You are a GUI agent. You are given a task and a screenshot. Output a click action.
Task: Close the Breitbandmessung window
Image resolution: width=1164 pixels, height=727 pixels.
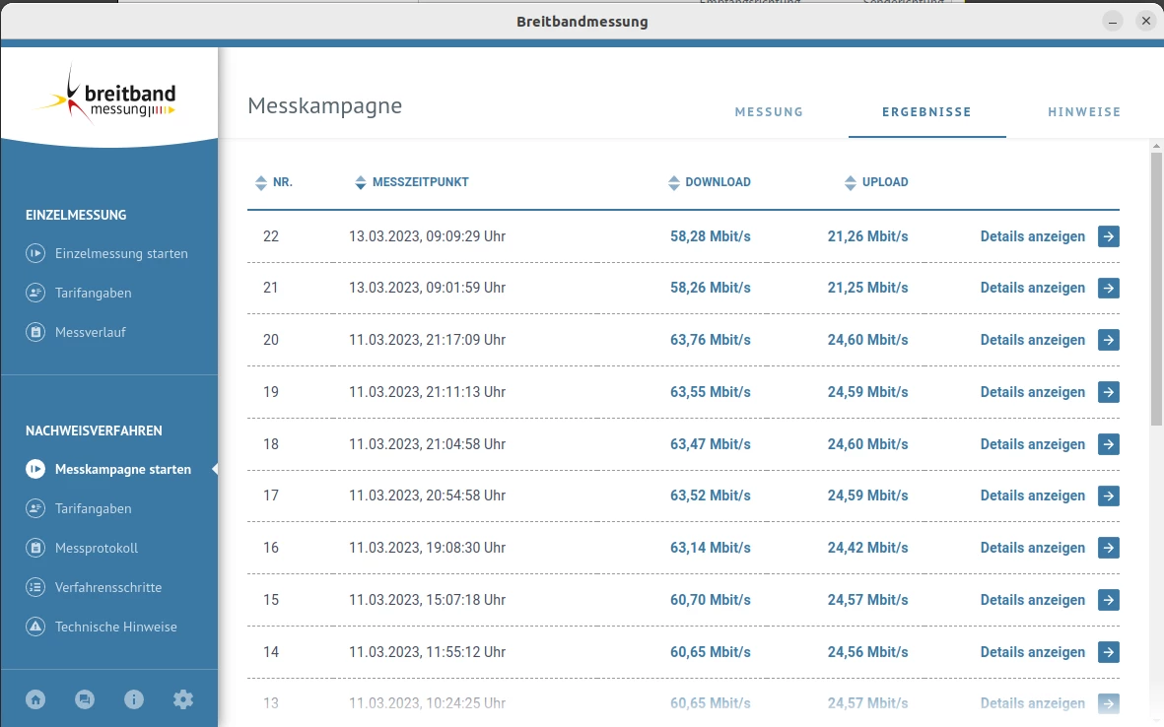[1146, 22]
